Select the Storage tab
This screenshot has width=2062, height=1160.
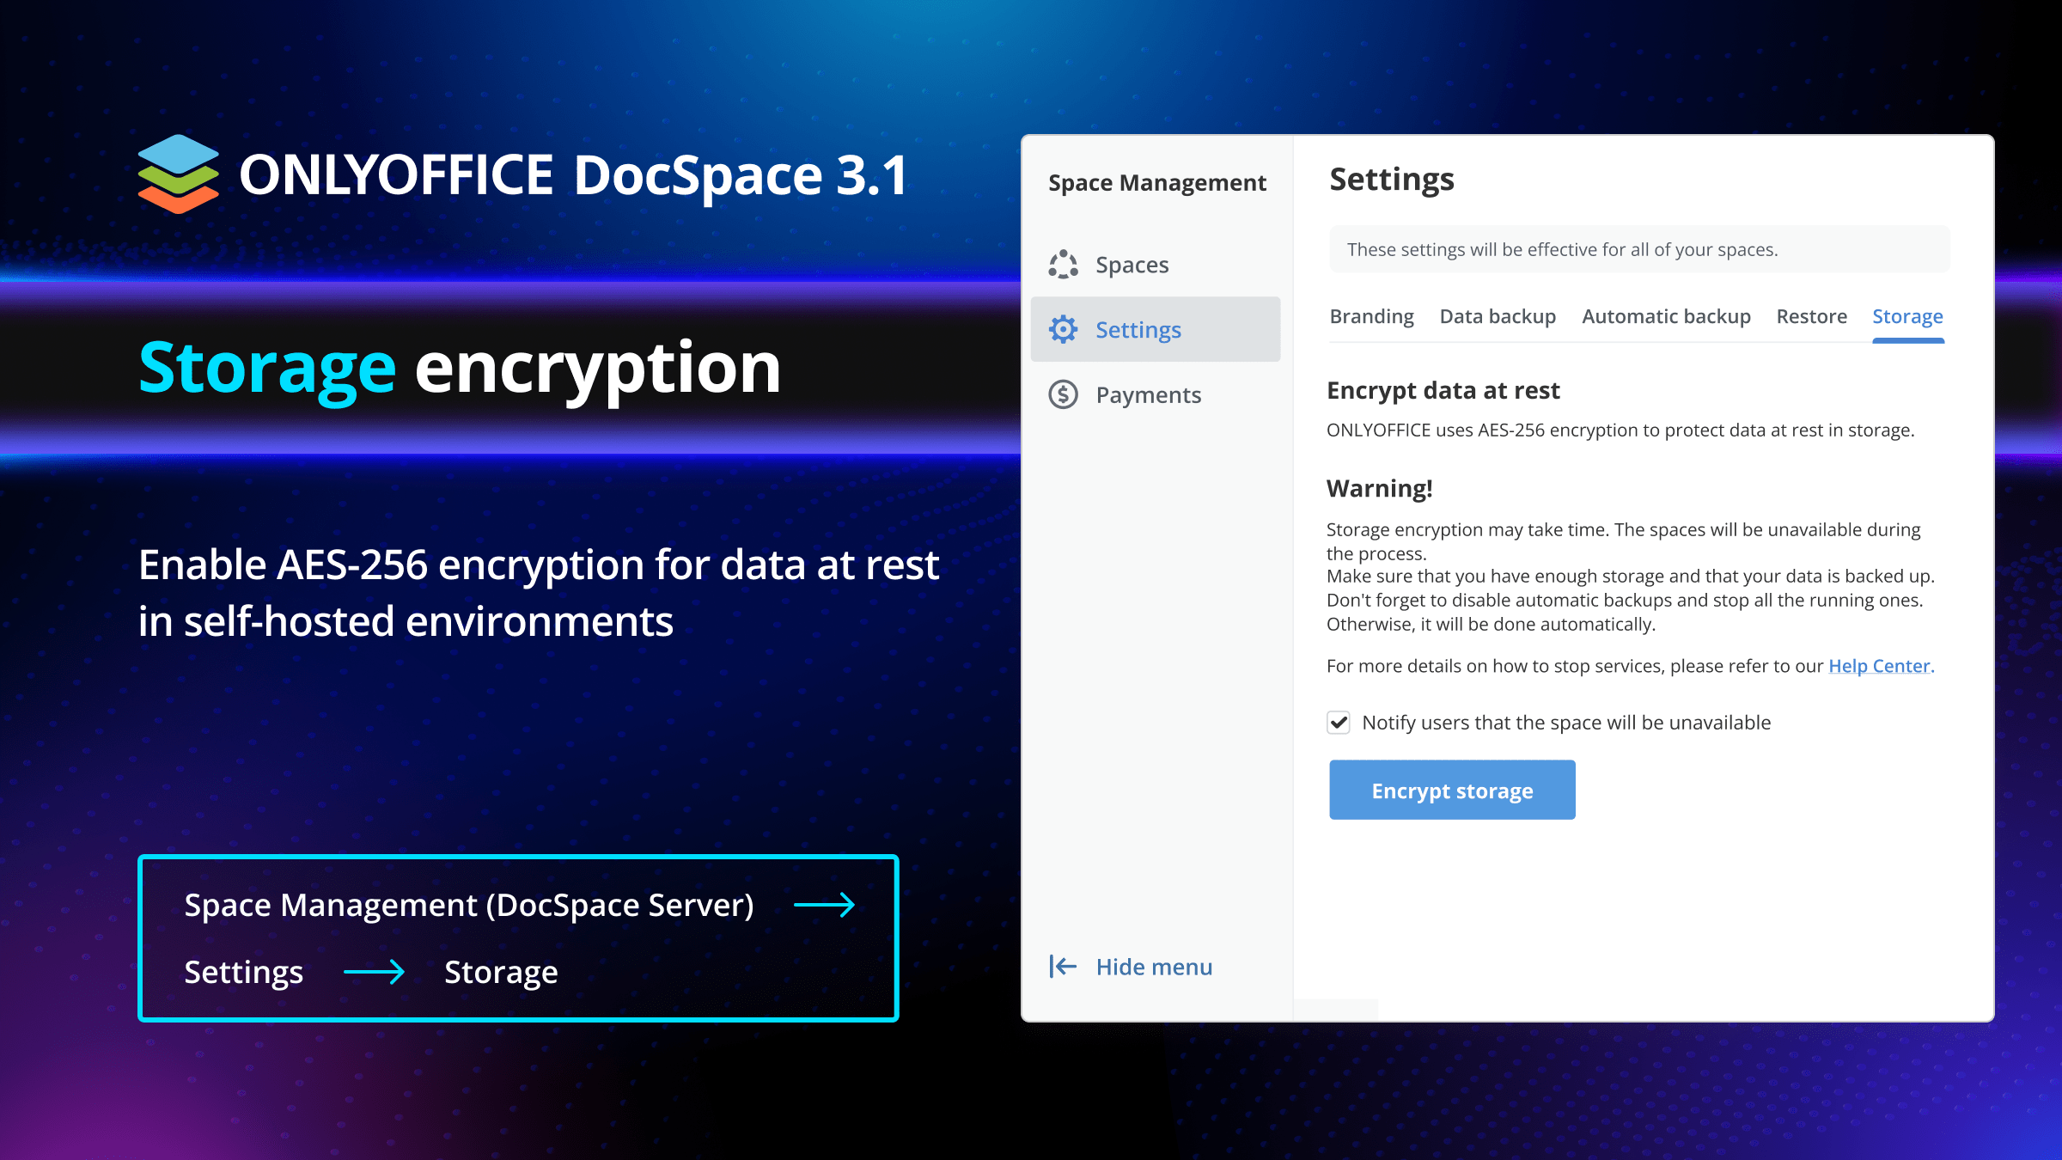pos(1907,316)
